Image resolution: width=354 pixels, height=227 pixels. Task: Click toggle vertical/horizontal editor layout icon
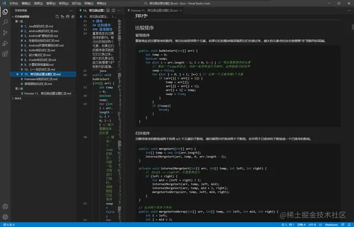pyautogui.click(x=63, y=17)
